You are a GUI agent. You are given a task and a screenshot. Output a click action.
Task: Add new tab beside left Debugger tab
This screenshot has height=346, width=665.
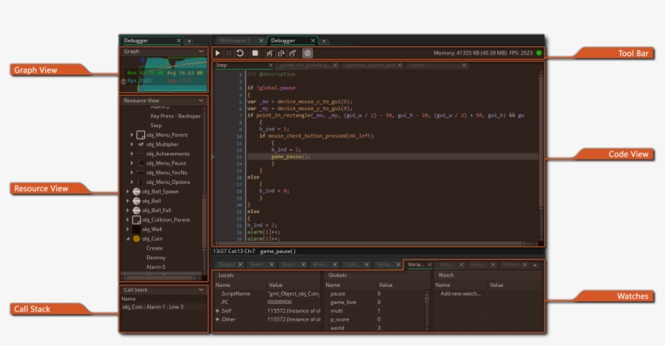tap(189, 41)
